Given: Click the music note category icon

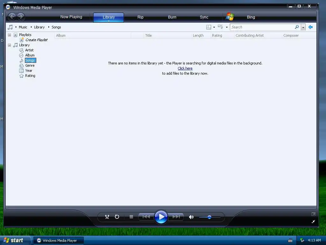Looking at the screenshot, I should click(10, 27).
